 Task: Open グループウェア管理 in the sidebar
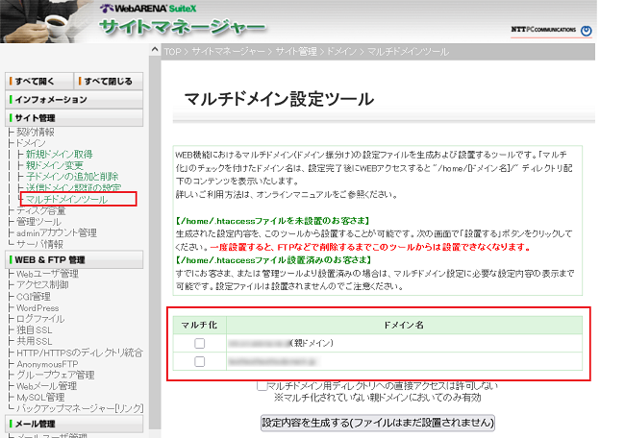(56, 376)
